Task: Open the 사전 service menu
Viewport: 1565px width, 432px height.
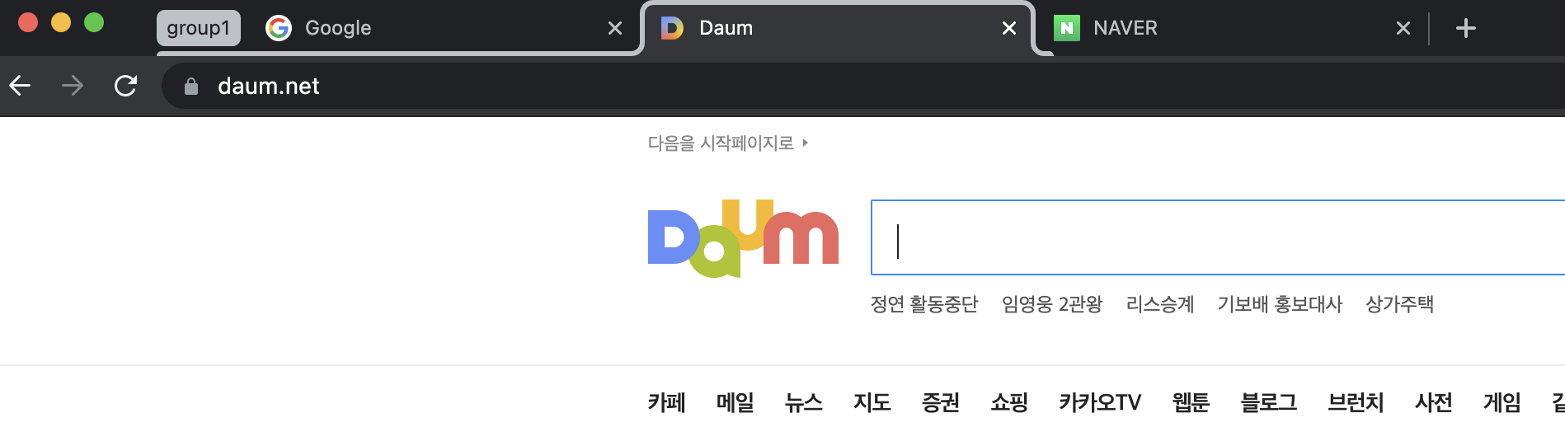Action: coord(1433,402)
